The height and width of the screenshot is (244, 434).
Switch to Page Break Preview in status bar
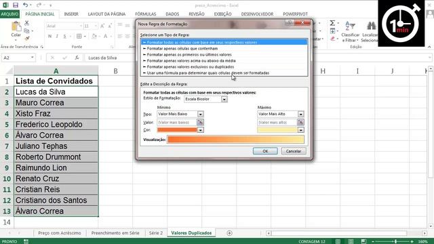click(363, 241)
